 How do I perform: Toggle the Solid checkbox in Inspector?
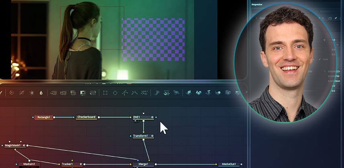click(x=320, y=59)
